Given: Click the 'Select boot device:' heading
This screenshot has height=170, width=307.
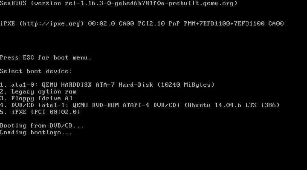Looking at the screenshot, I should pos(36,71).
